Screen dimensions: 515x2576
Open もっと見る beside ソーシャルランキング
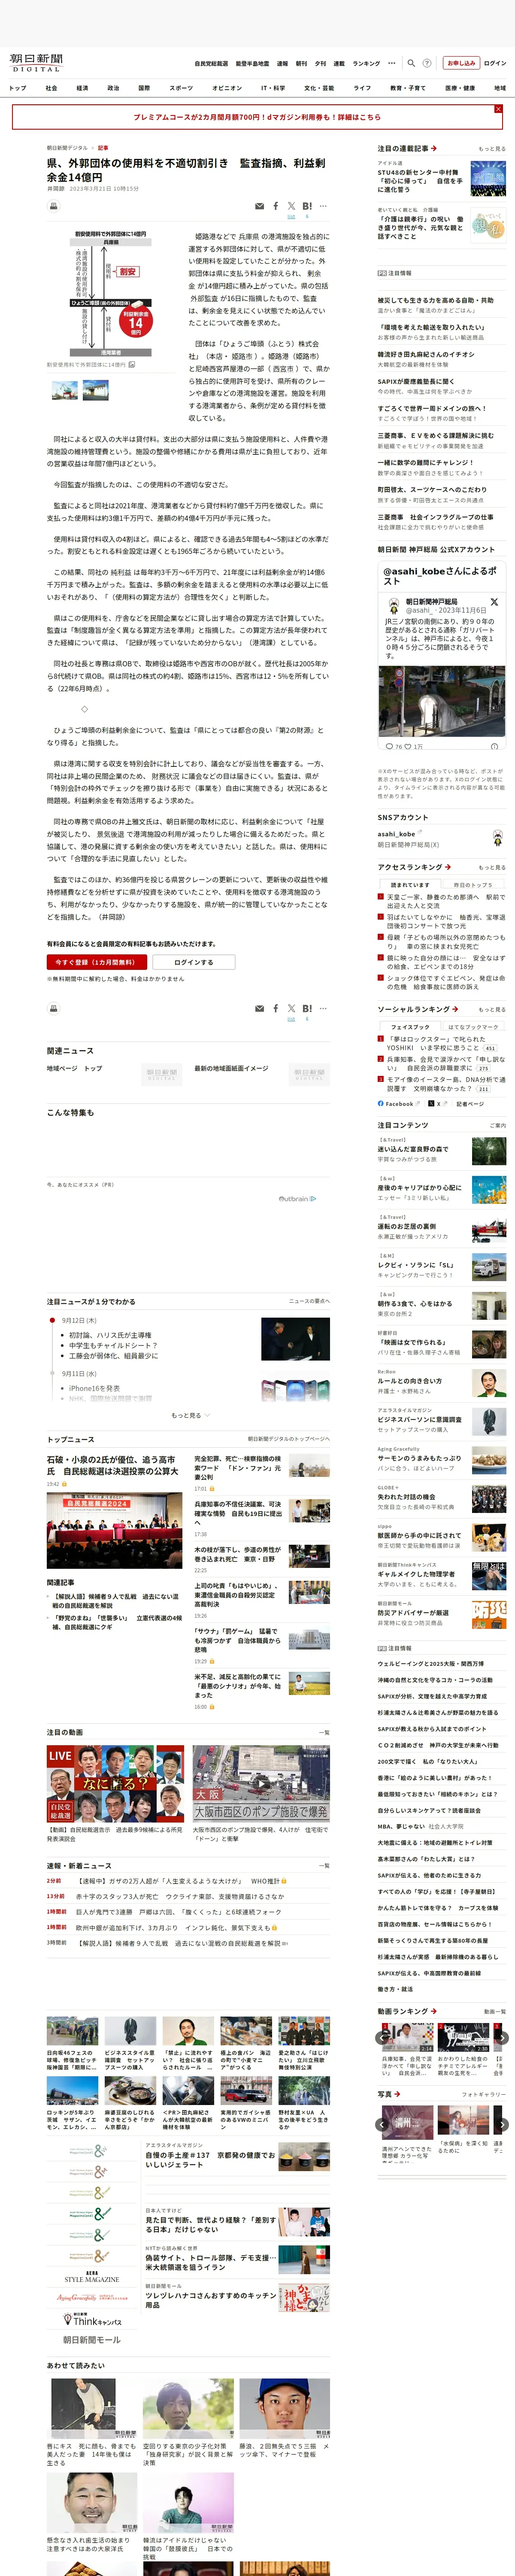(x=491, y=1009)
